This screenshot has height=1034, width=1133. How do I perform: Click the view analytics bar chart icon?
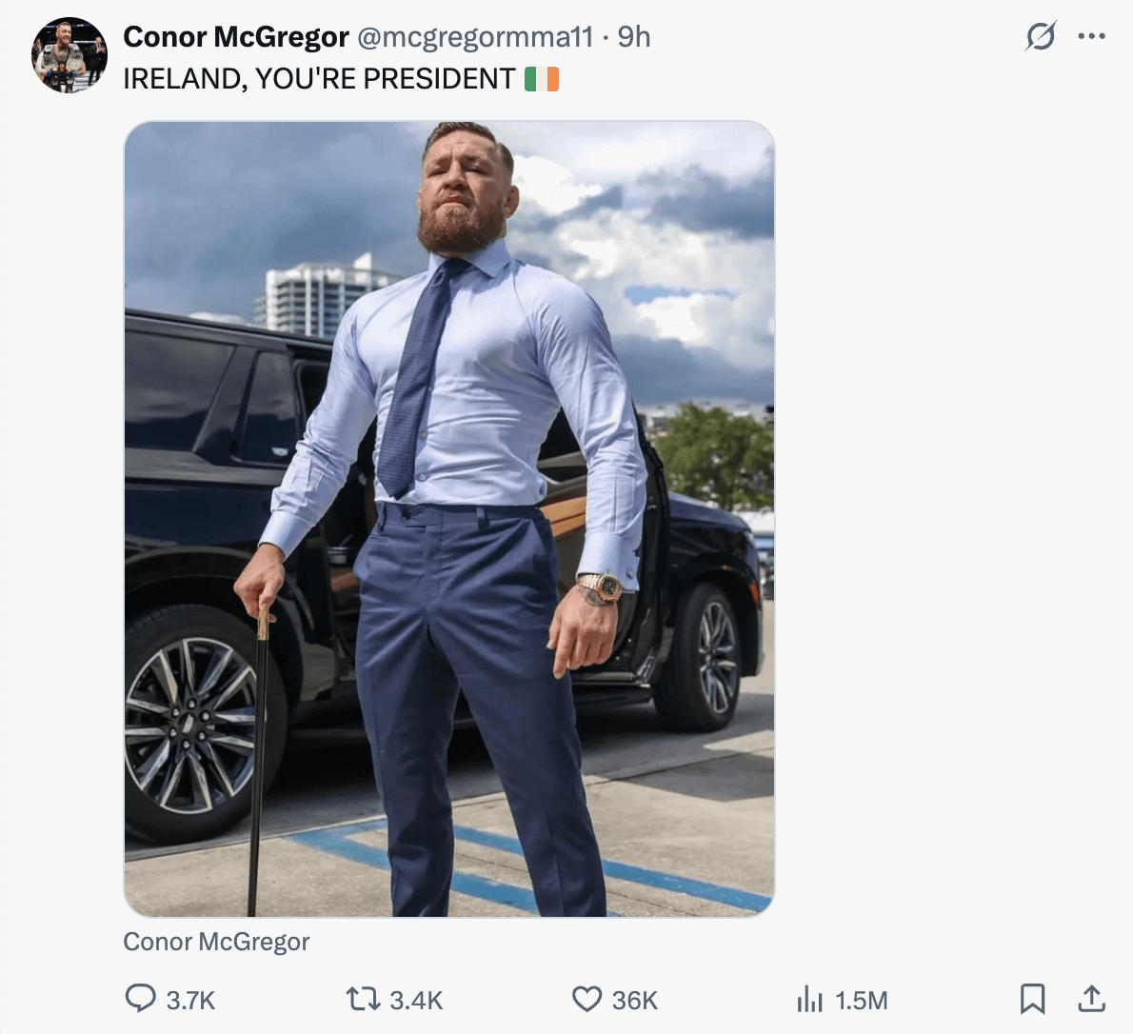(809, 999)
